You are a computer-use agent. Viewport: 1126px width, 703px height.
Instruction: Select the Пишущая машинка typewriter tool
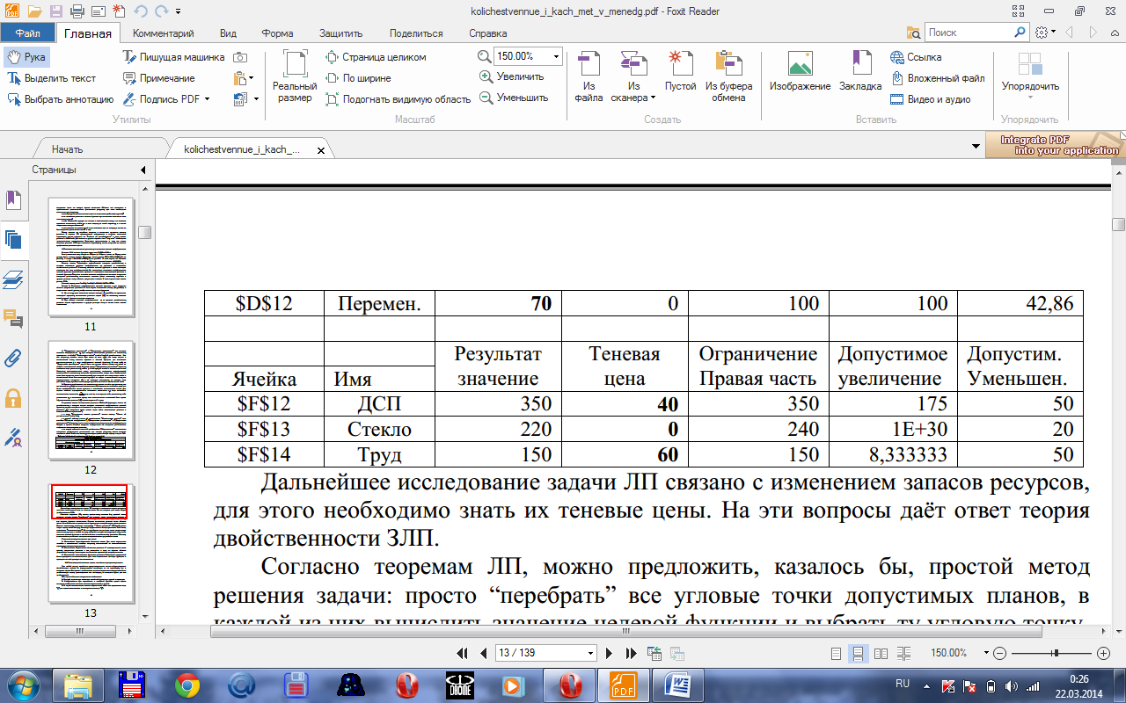(174, 57)
